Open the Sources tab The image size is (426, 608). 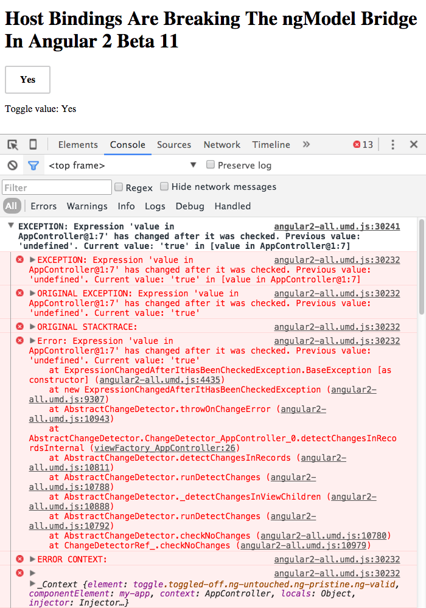[x=174, y=145]
